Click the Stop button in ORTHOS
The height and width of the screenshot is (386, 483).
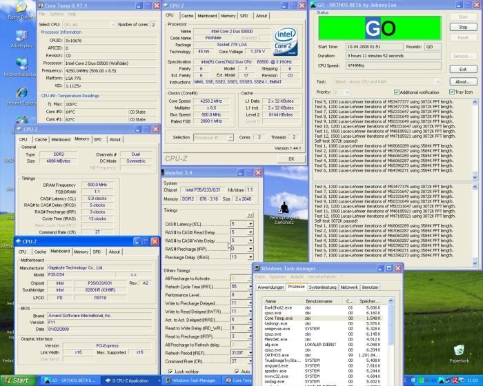pyautogui.click(x=463, y=27)
